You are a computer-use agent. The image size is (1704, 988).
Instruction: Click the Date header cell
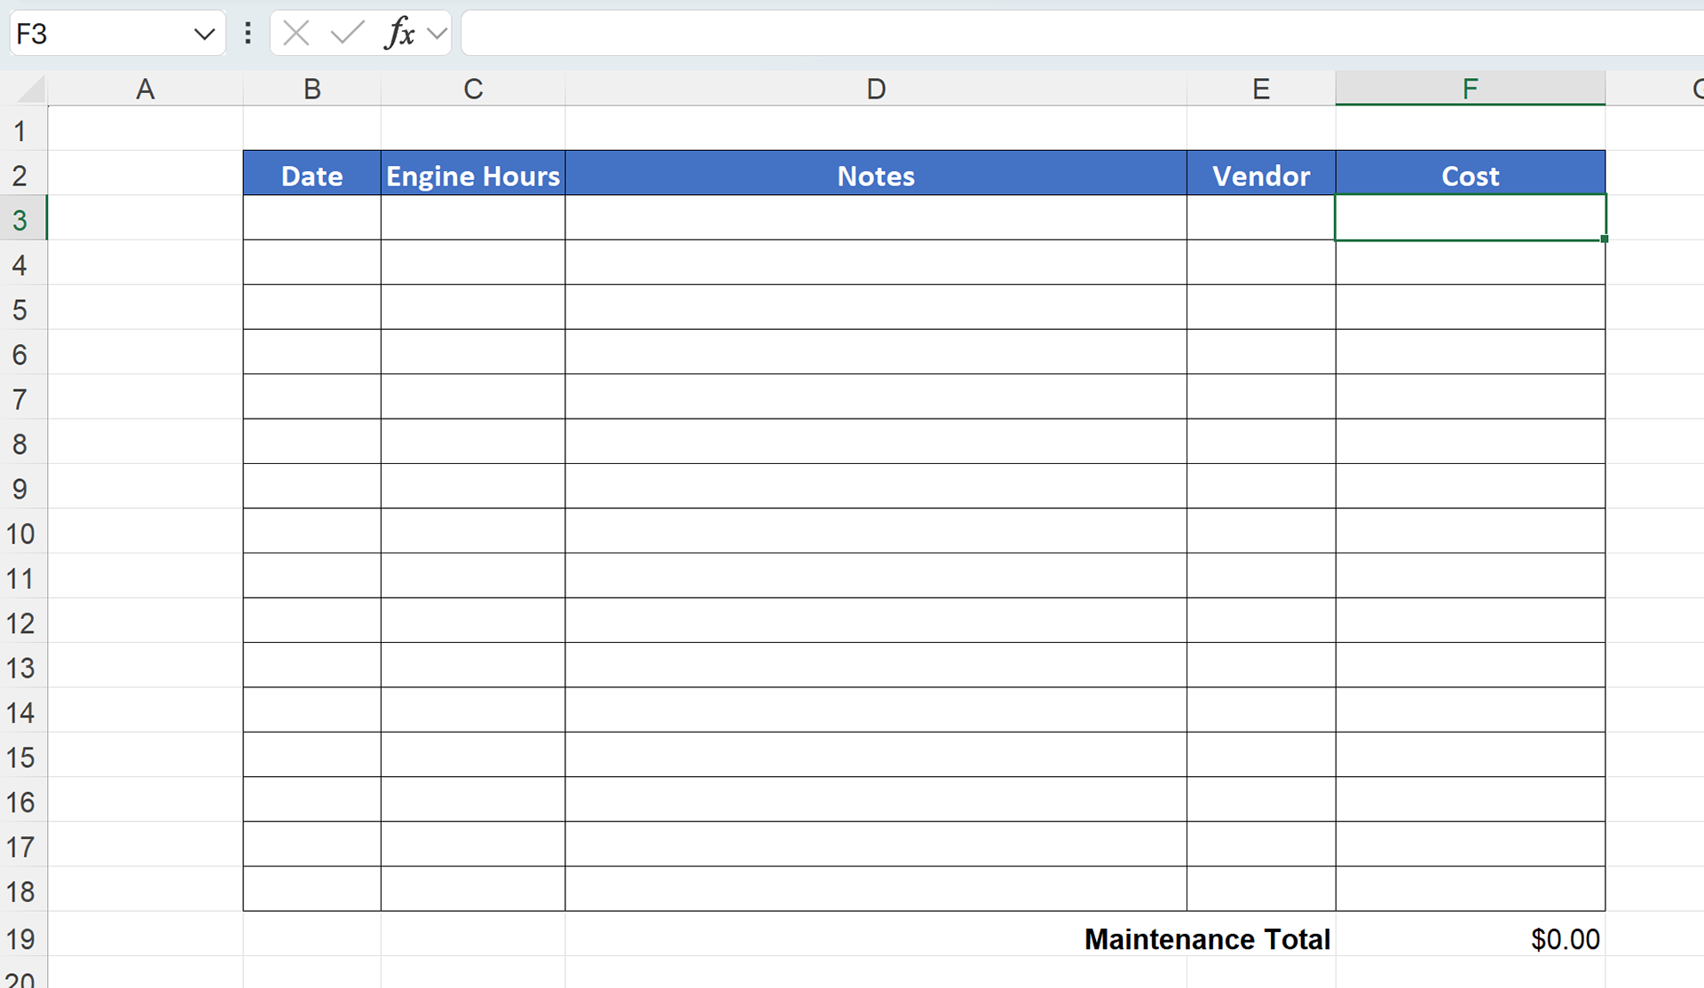point(312,175)
